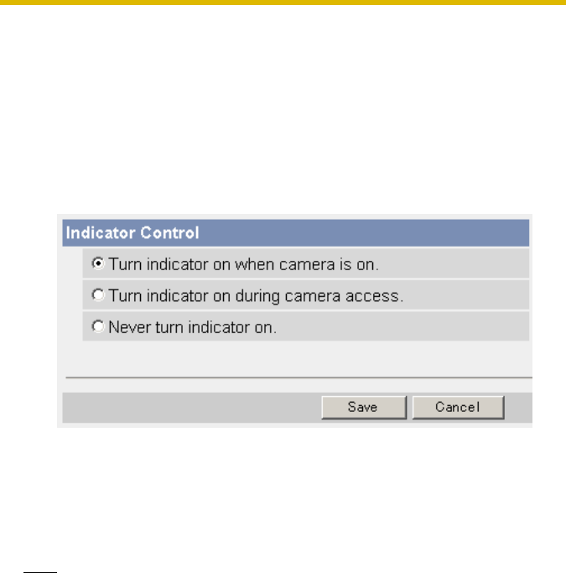Click the word 'when' in the first option

[x=254, y=264]
